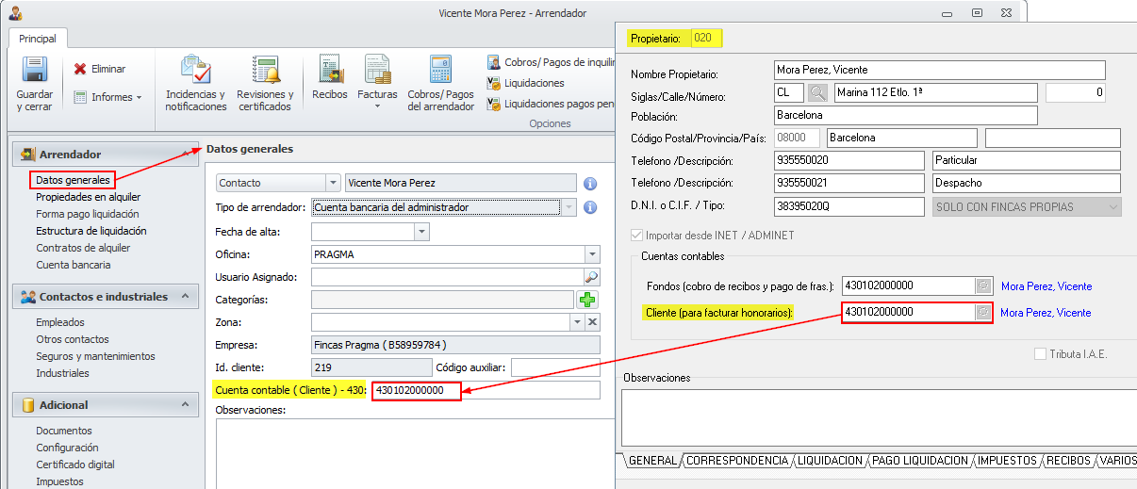Open Documentos in sidebar
The image size is (1137, 489).
click(64, 431)
